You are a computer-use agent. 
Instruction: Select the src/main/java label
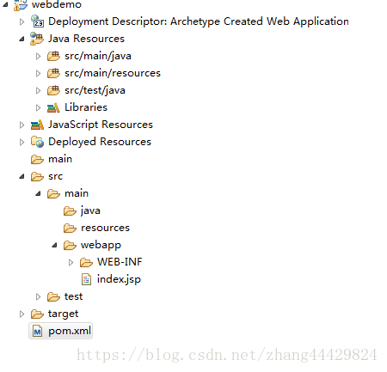tap(98, 56)
